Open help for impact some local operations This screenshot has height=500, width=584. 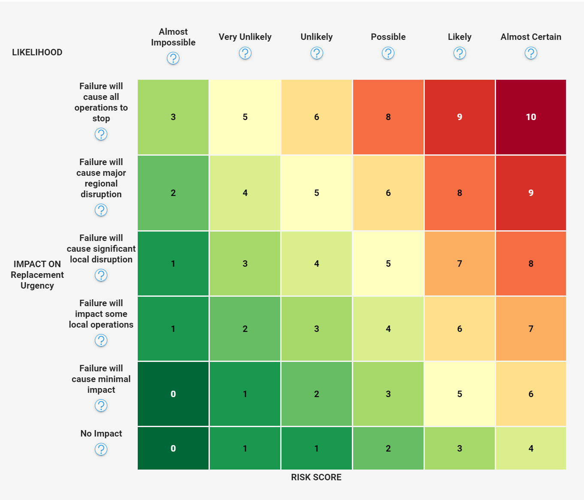coord(101,340)
